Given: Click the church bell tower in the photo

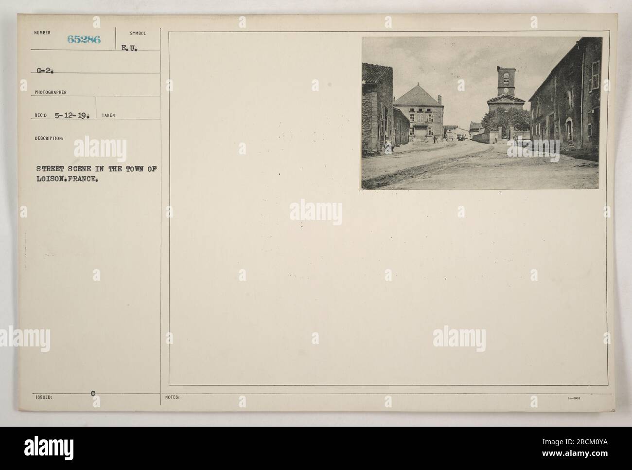Looking at the screenshot, I should (x=505, y=83).
